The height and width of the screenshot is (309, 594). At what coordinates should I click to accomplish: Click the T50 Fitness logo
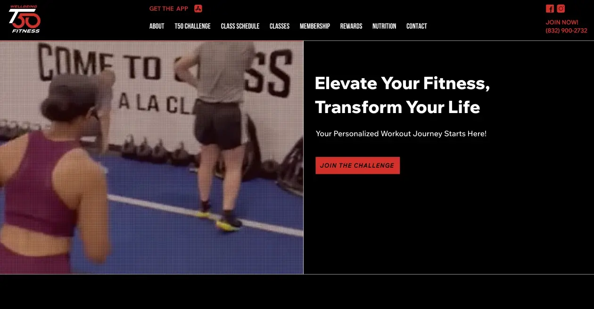click(x=25, y=19)
